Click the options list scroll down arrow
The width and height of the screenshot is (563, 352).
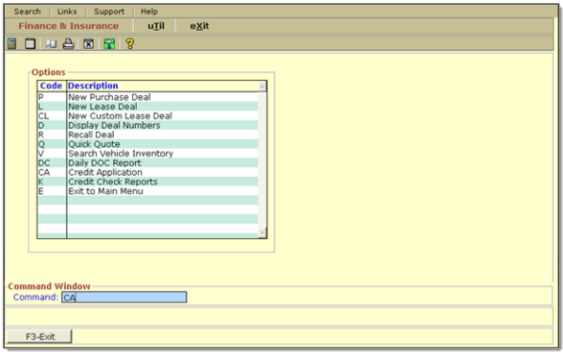tap(262, 233)
